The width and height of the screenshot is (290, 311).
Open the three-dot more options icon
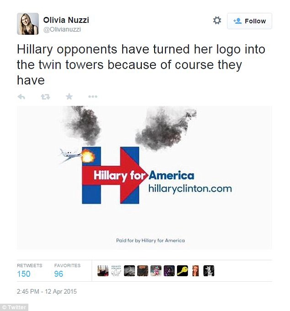(x=93, y=97)
